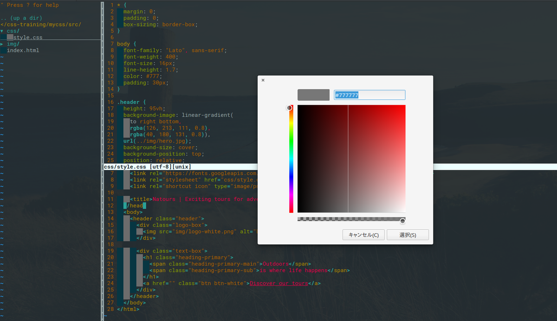The image size is (557, 321).
Task: Click the "background-size: cover;" line
Action: (x=161, y=148)
